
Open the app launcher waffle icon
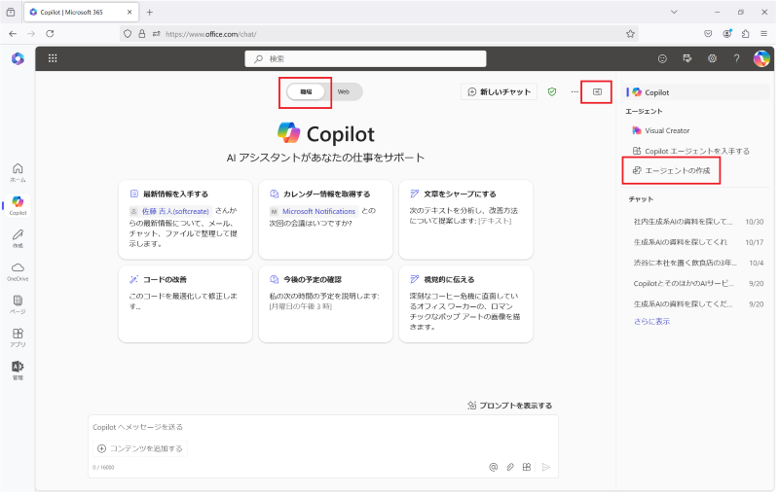click(x=53, y=58)
